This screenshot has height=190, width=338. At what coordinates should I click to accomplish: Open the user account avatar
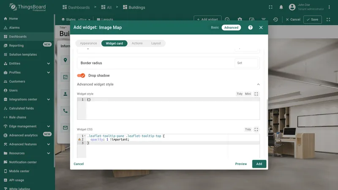tap(292, 7)
